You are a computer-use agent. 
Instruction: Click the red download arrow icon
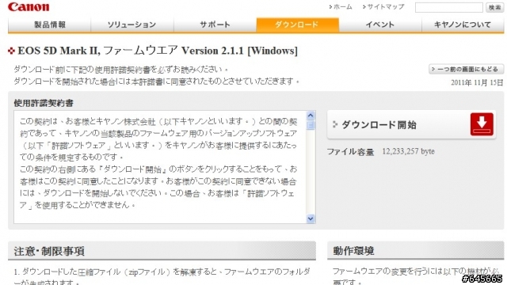coord(482,124)
